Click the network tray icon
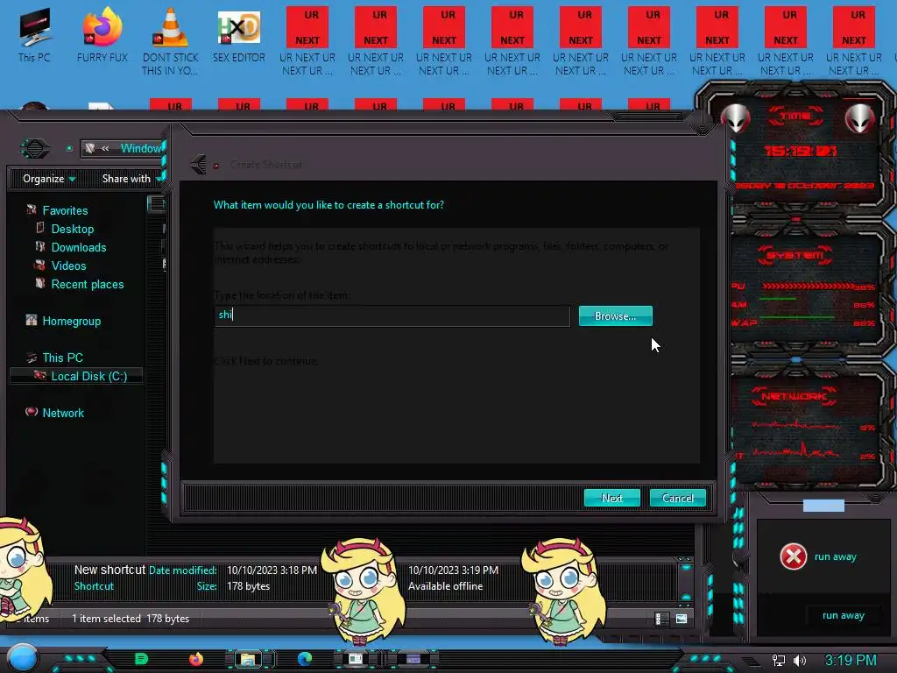This screenshot has height=673, width=897. [779, 661]
